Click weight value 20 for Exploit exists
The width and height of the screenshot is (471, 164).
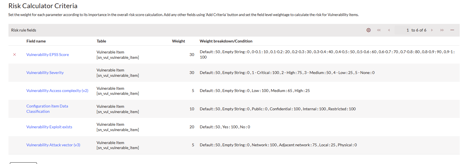(x=192, y=127)
